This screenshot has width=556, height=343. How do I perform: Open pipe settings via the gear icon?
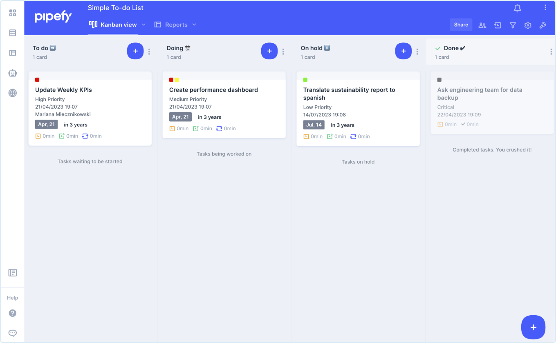pyautogui.click(x=528, y=25)
